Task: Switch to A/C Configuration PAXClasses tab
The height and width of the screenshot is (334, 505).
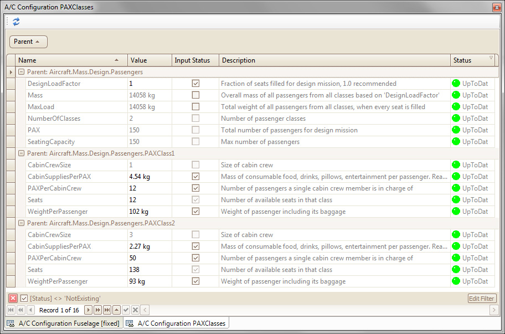Action: pyautogui.click(x=177, y=323)
